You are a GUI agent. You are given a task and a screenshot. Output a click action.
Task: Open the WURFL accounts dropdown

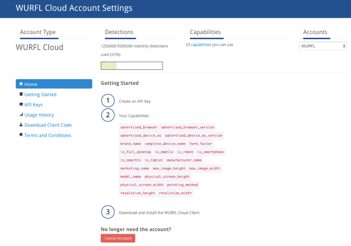click(x=323, y=46)
